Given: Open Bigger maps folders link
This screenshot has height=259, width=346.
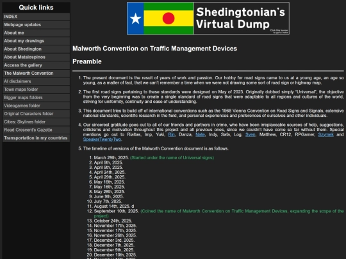Looking at the screenshot, I should pyautogui.click(x=36, y=98).
